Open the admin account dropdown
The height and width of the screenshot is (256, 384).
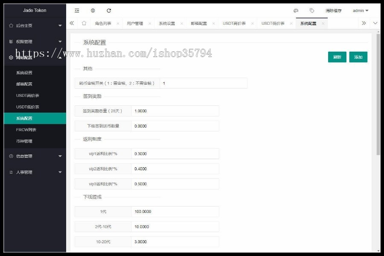click(361, 10)
